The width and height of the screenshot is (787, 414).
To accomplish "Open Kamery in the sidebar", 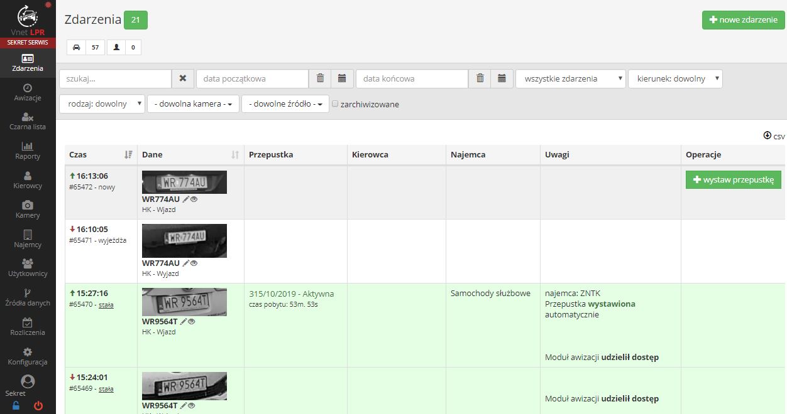I will (28, 210).
